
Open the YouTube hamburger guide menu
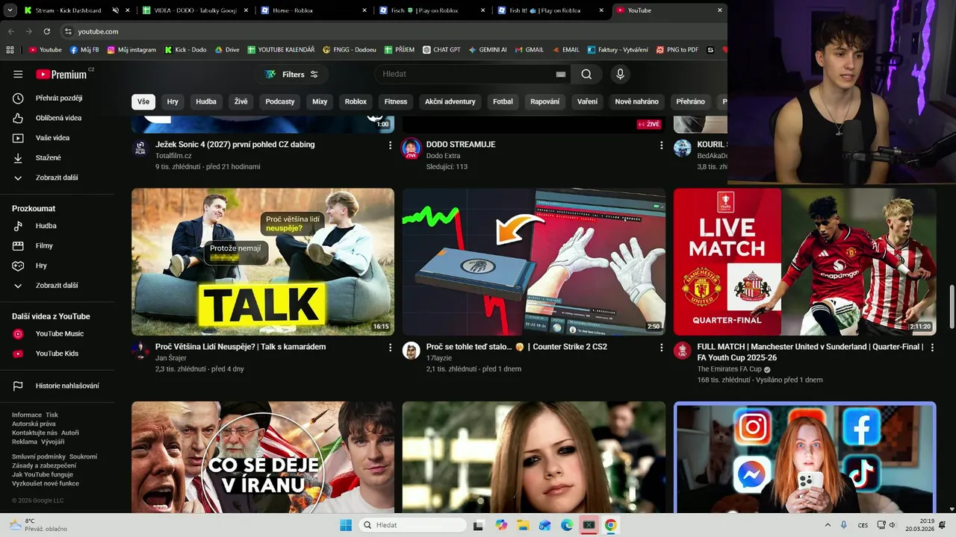pos(18,74)
